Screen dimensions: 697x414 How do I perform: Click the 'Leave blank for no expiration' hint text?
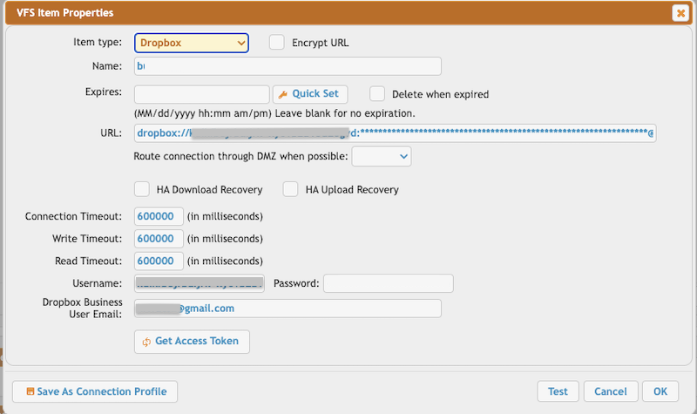345,113
